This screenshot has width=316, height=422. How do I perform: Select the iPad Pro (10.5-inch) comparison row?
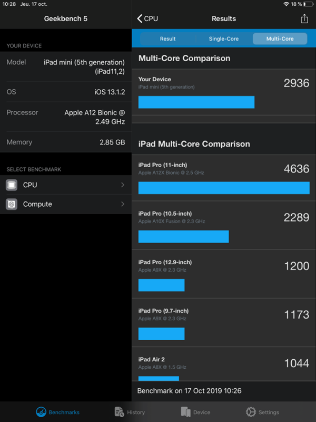223,226
